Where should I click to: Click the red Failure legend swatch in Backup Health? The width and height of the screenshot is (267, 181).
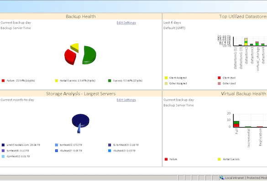pos(3,80)
